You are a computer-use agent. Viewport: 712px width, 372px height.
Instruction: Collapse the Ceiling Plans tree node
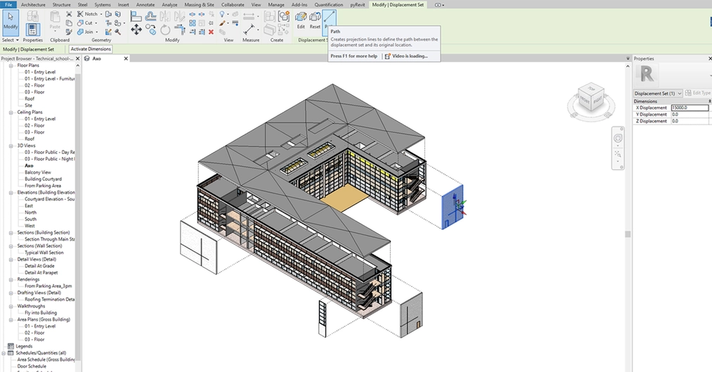(11, 113)
